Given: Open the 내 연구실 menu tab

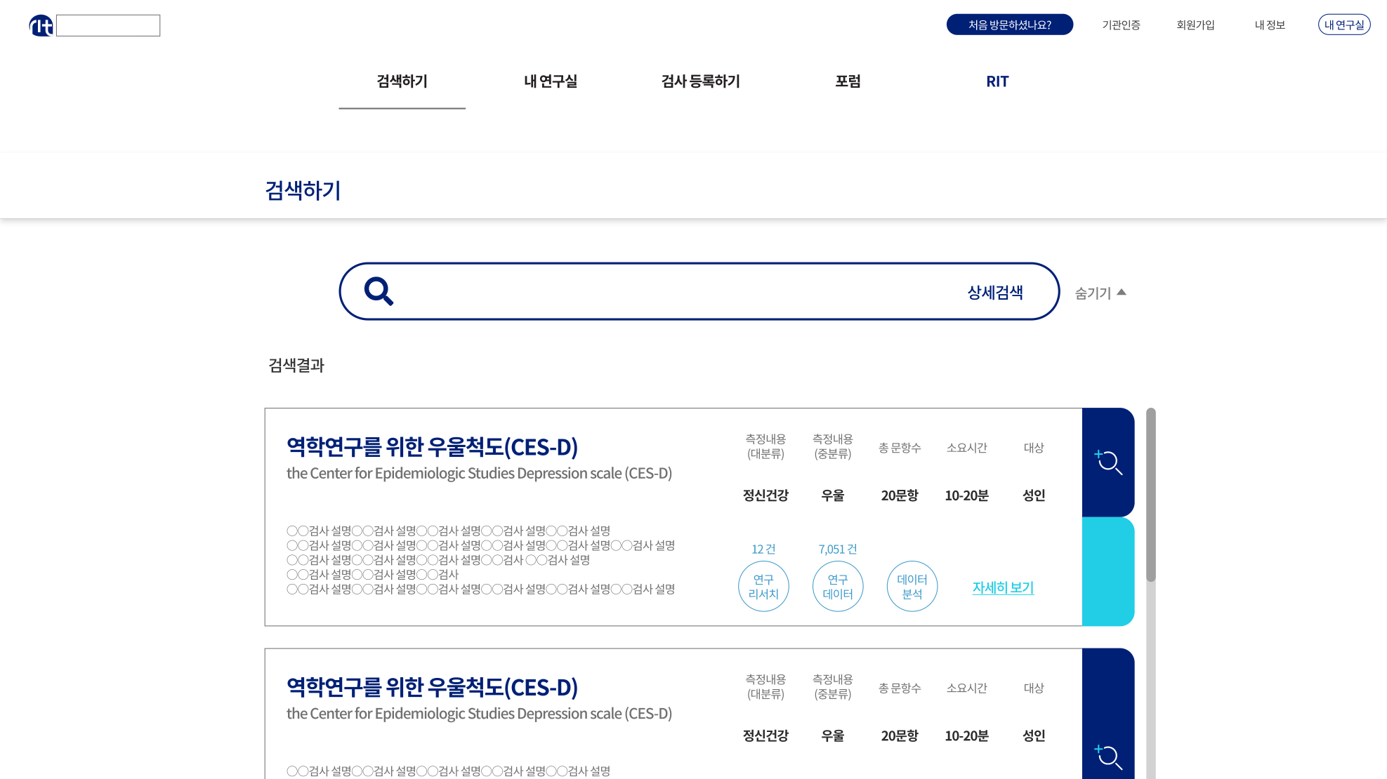Looking at the screenshot, I should pyautogui.click(x=551, y=81).
